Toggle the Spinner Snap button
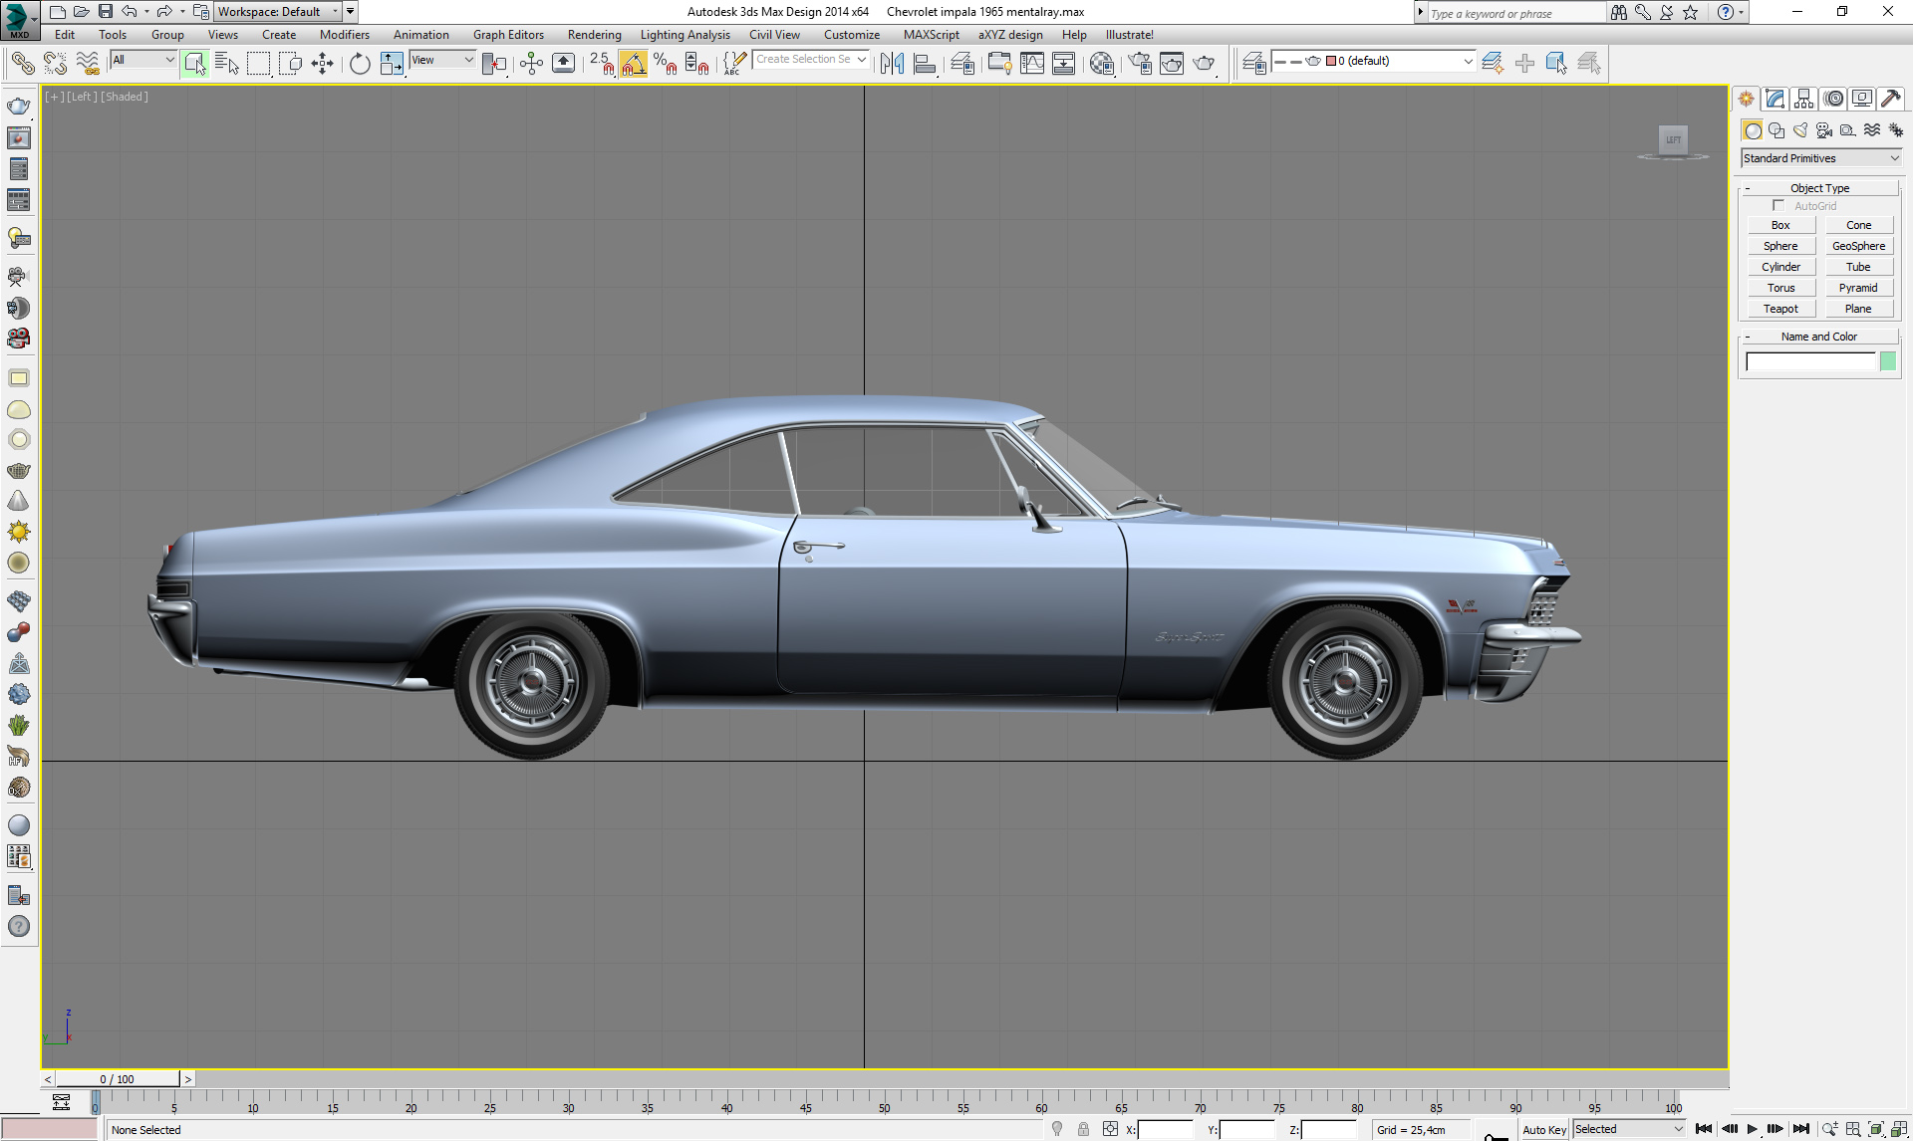 pos(697,64)
